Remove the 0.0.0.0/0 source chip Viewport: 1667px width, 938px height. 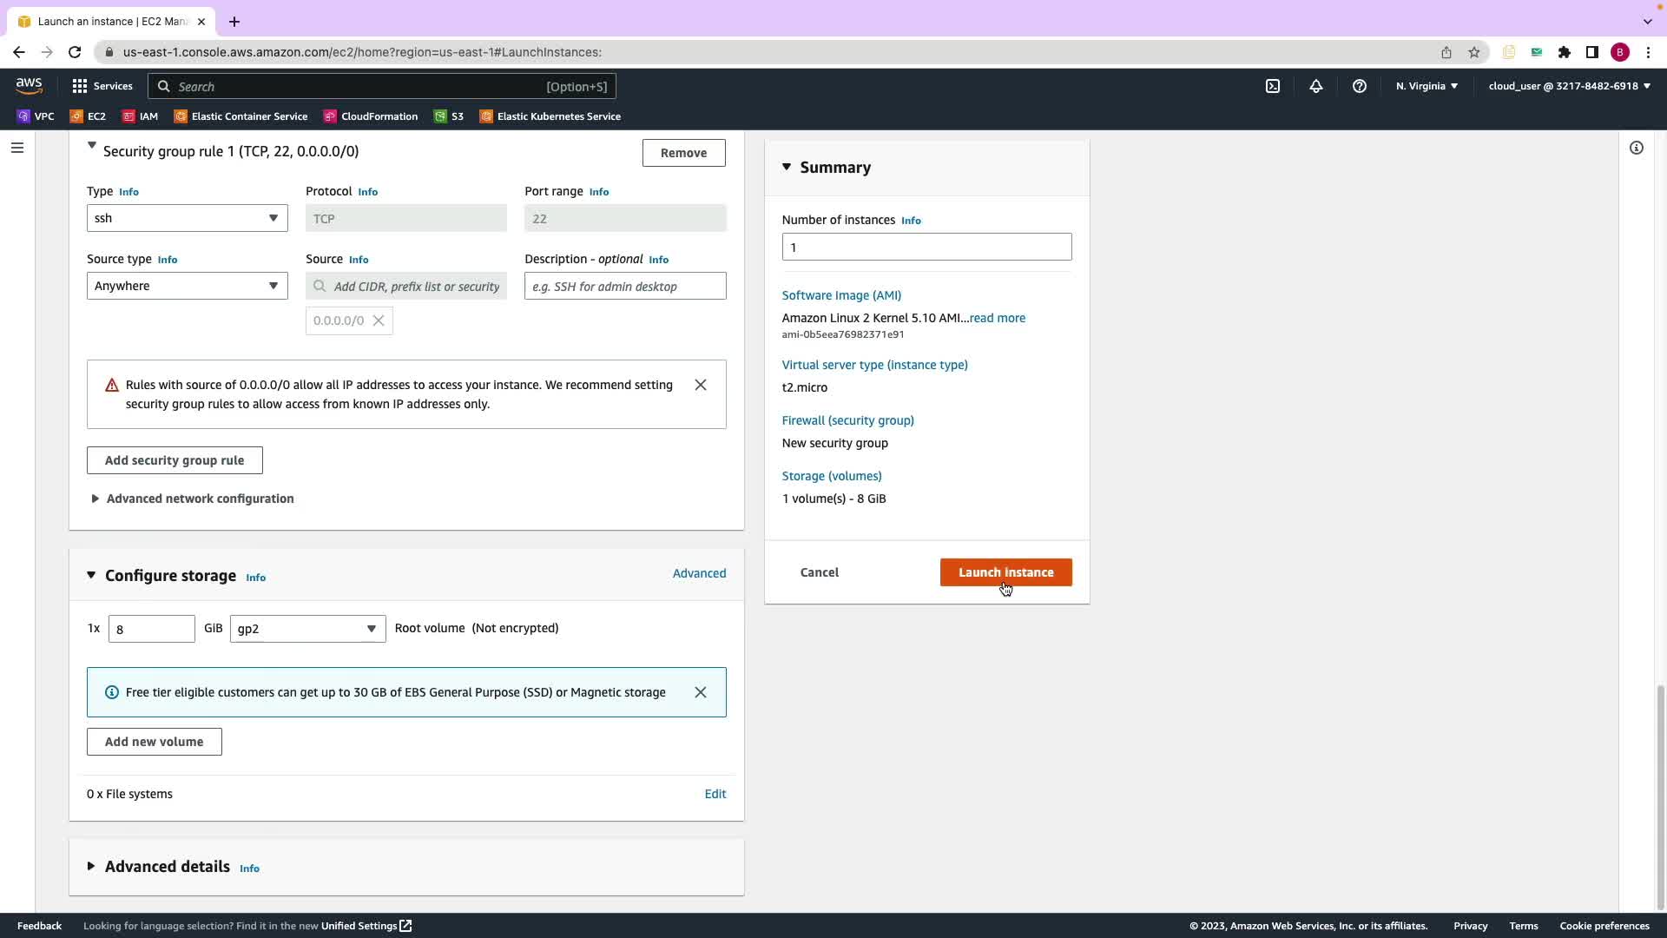[379, 320]
